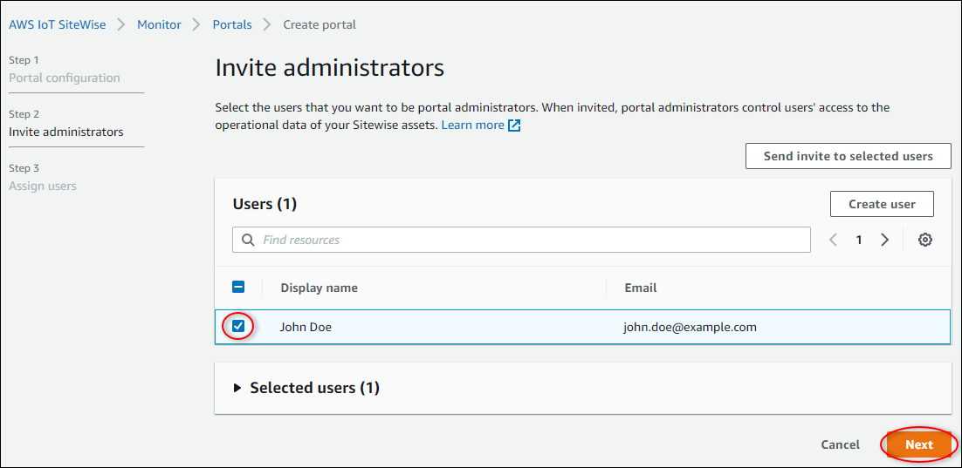Go to previous page arrow
The width and height of the screenshot is (962, 468).
tap(834, 240)
